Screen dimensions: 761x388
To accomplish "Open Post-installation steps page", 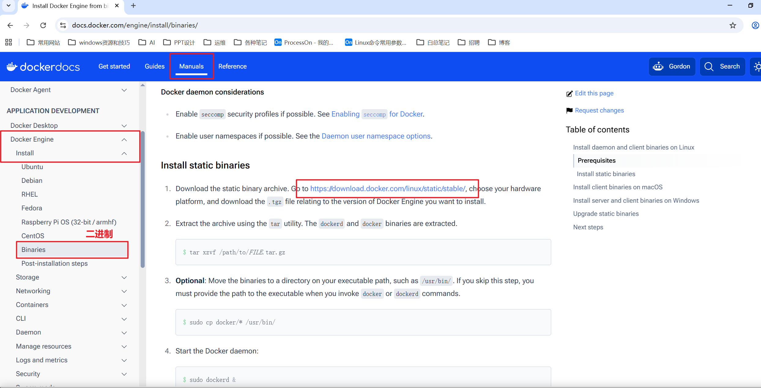I will pos(54,264).
